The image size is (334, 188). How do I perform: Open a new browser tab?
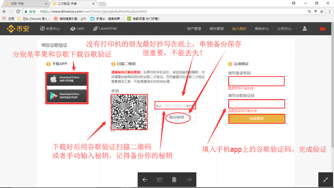103,4
